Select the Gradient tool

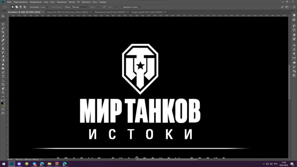[3, 60]
